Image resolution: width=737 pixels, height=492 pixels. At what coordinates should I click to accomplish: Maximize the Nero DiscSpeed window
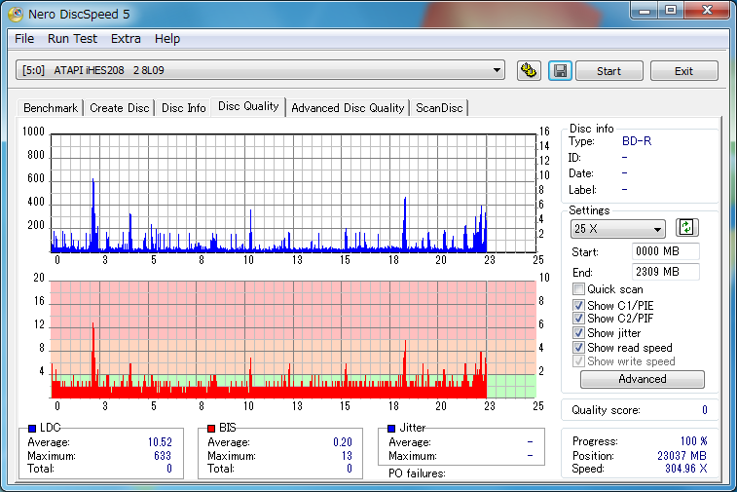671,10
